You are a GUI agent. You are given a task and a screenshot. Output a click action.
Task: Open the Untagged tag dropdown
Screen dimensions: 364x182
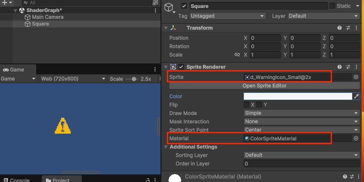tap(228, 16)
